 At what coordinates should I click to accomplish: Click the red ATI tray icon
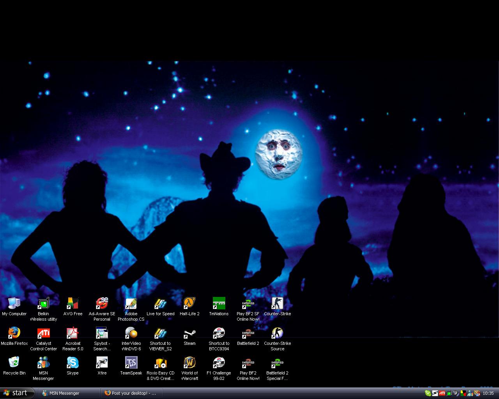(x=442, y=393)
